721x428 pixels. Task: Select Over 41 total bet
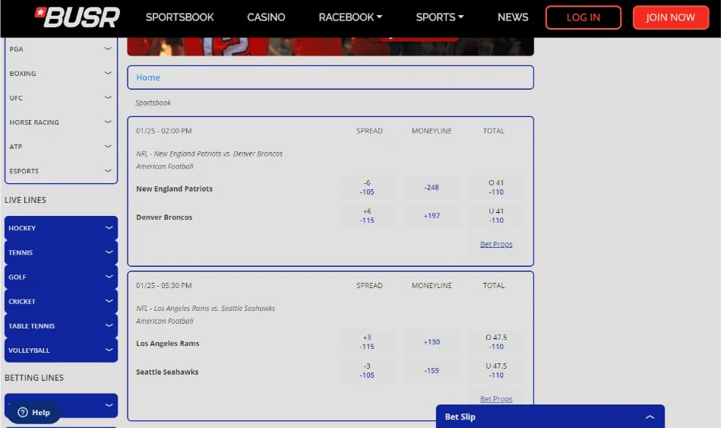pyautogui.click(x=496, y=187)
